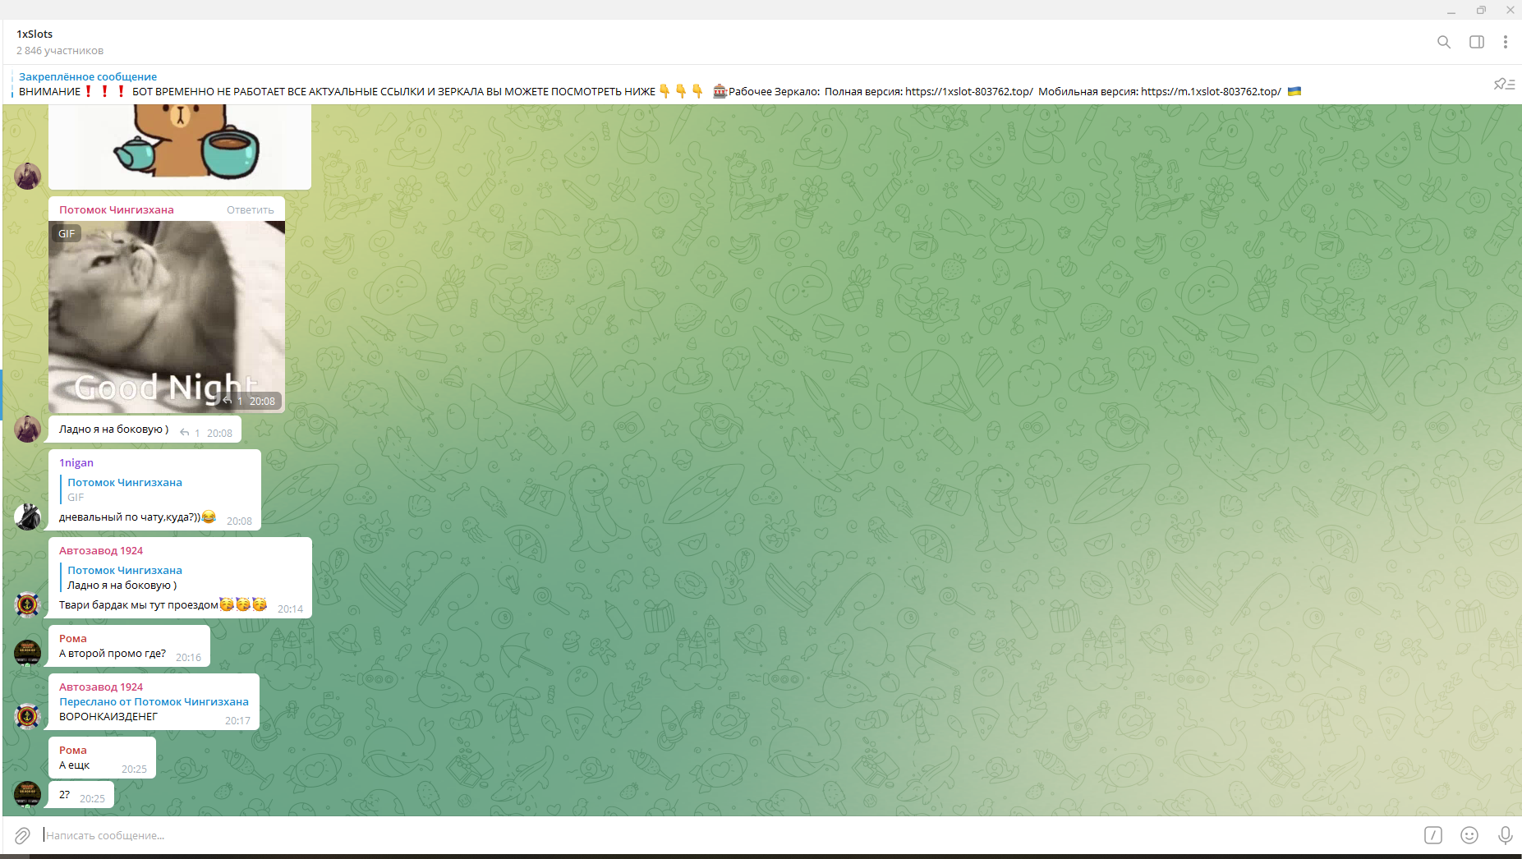Toggle the right sidebar info panel
1522x859 pixels.
(1476, 42)
